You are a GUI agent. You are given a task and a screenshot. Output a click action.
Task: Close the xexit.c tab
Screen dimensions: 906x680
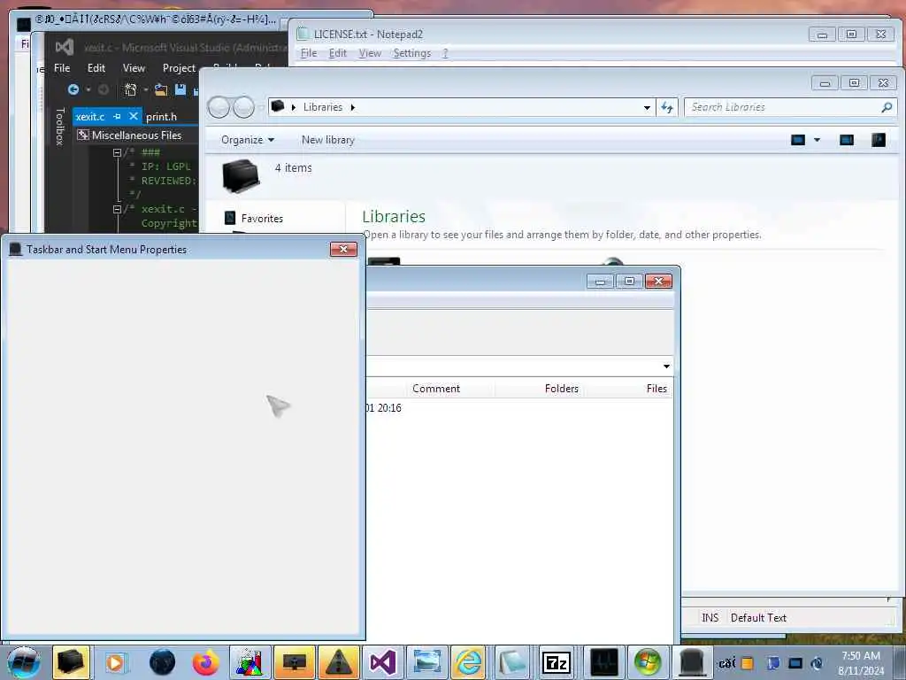(134, 116)
